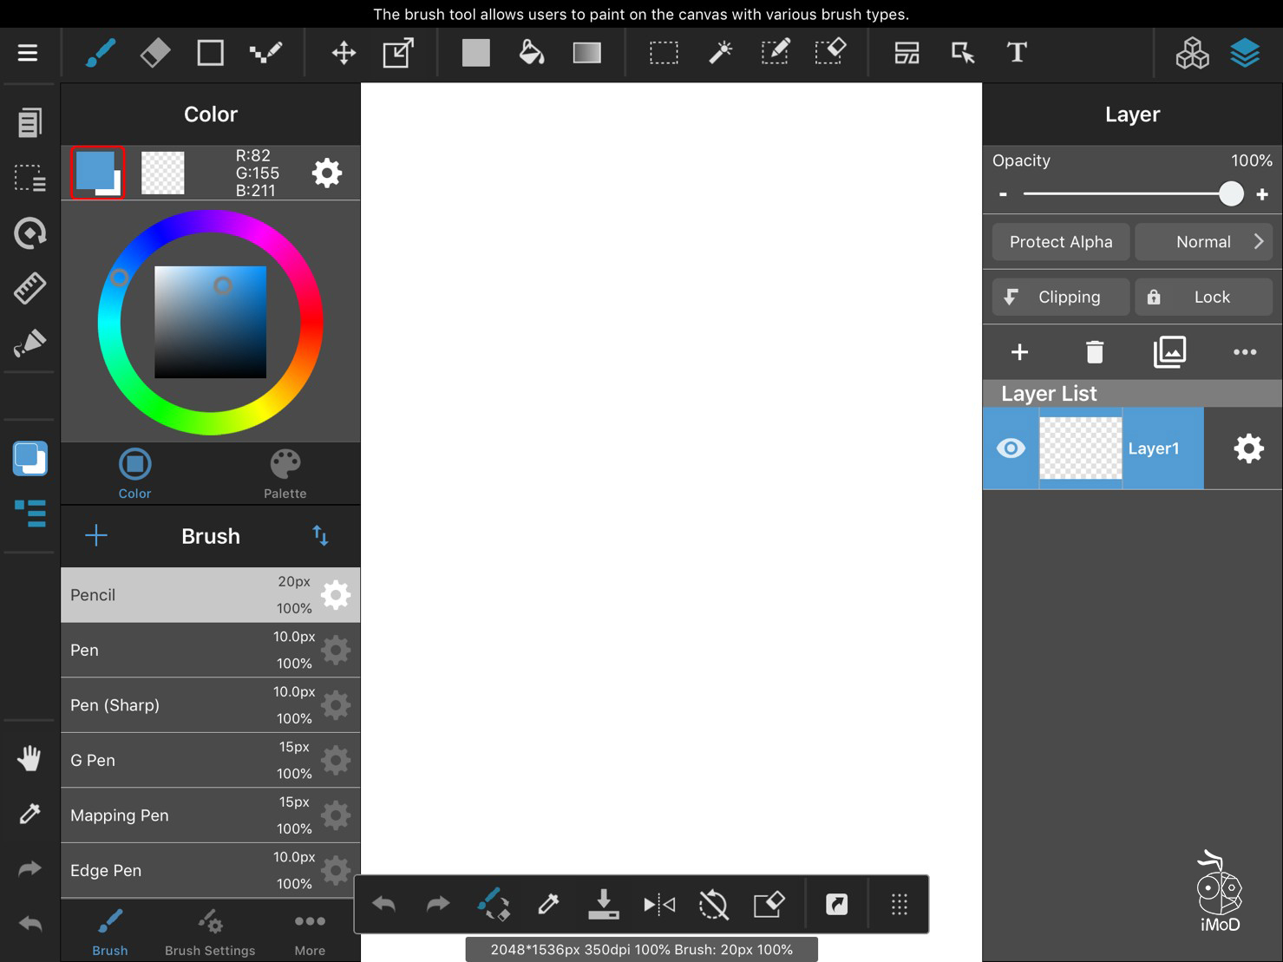Select the Text tool
This screenshot has width=1283, height=962.
pyautogui.click(x=1016, y=52)
